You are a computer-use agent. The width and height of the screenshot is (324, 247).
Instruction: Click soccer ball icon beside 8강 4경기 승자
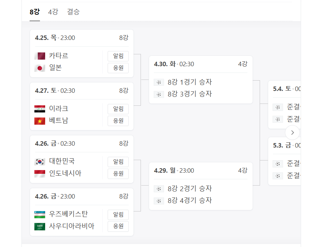(159, 200)
